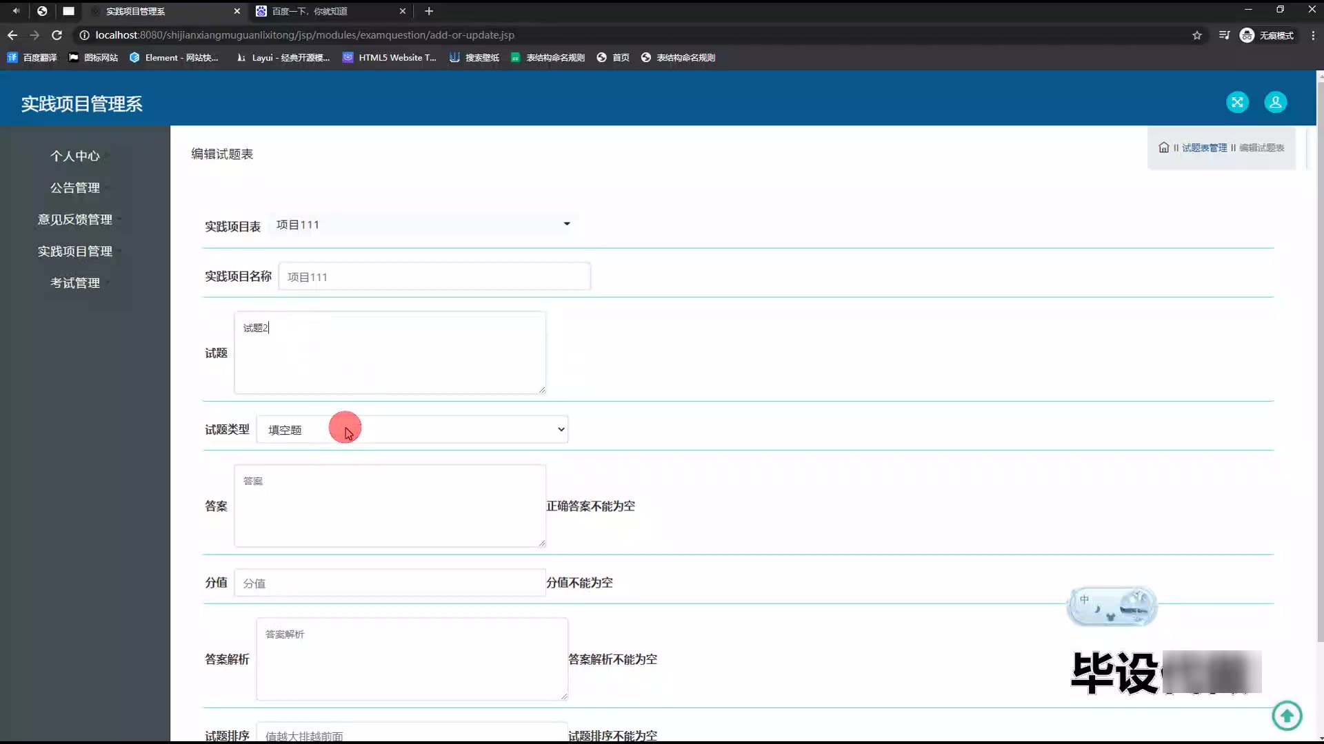Expand 考试管理 sidebar menu
This screenshot has width=1324, height=744.
click(x=75, y=283)
